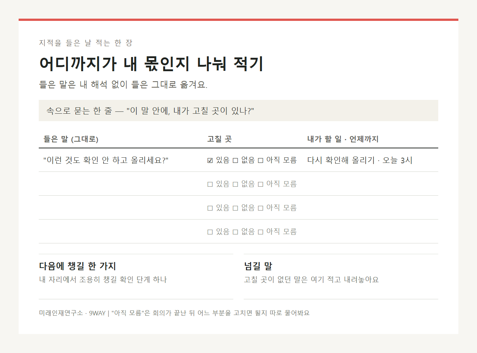Select the hint "내 자리에서 조용히 챙길 확인 단계 하나"
This screenshot has width=477, height=353.
pos(103,280)
